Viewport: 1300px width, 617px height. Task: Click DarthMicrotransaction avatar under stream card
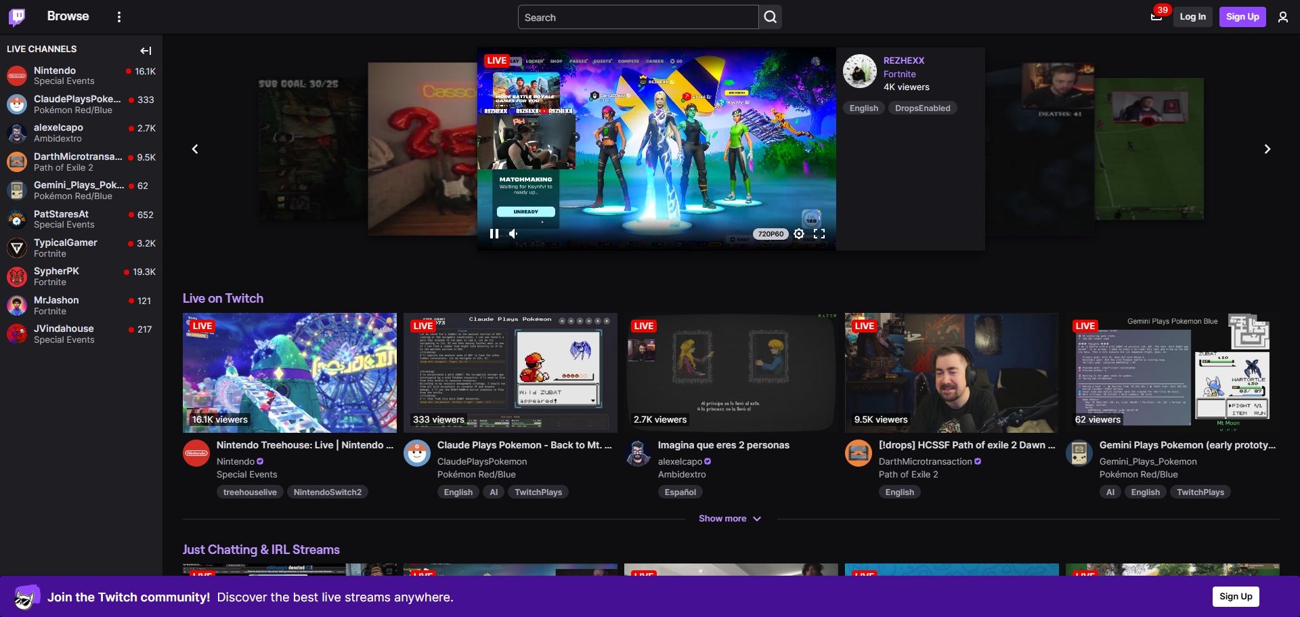tap(859, 453)
